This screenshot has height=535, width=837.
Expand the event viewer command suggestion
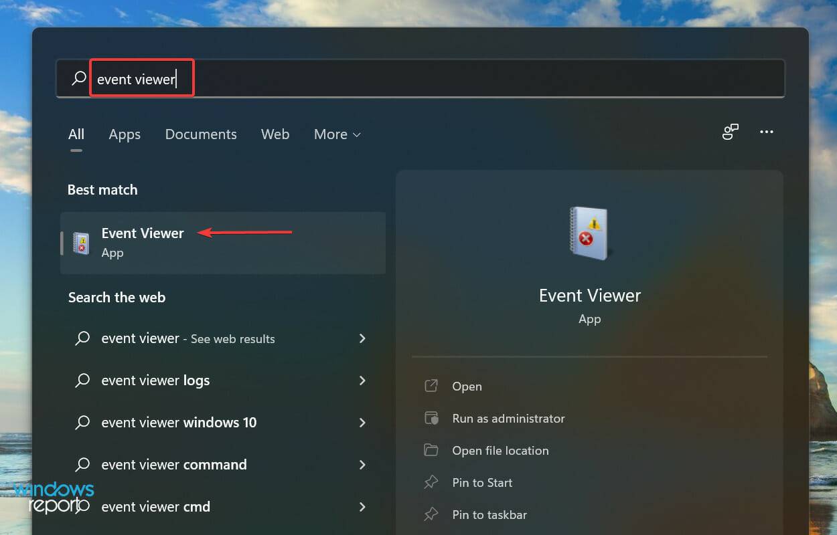coord(362,465)
